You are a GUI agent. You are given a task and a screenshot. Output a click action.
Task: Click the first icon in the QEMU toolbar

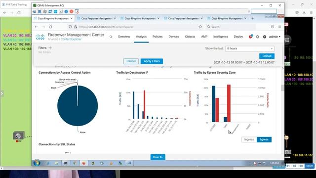pyautogui.click(x=34, y=11)
